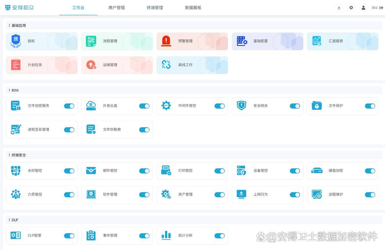Click the 安得和众 logo
This screenshot has width=385, height=250.
(x=20, y=8)
